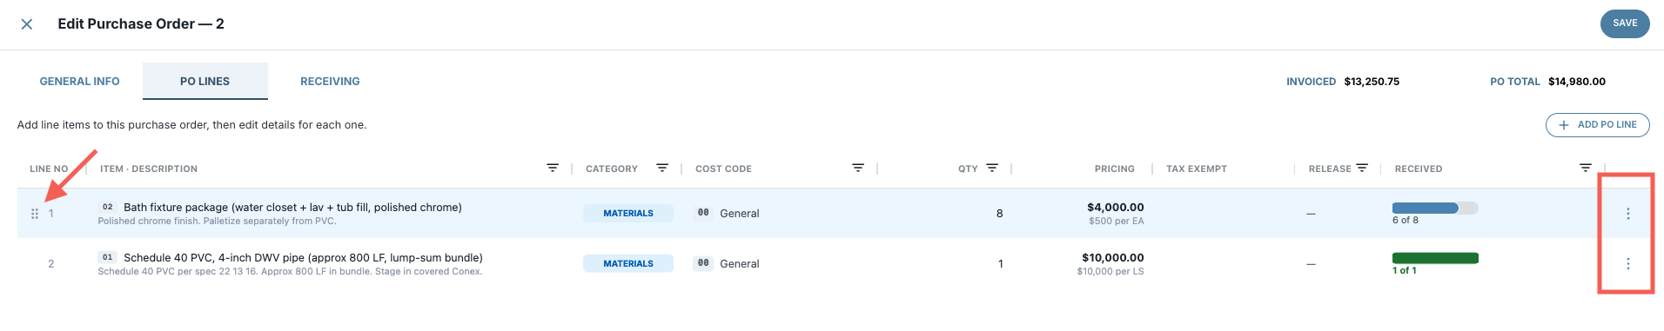Screen dimensions: 1664x331
Task: Click quantity 8 on line 1
Action: tap(999, 214)
